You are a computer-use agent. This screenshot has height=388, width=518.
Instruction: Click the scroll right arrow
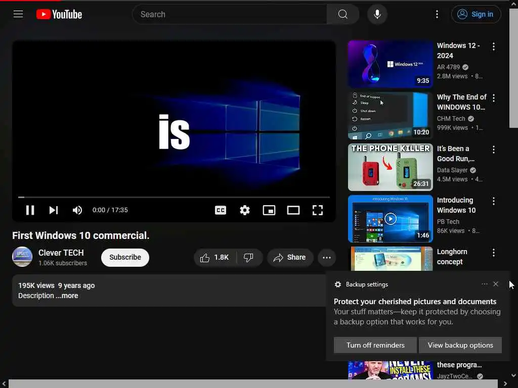[505, 384]
